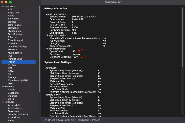Open the Ethernet hardware entry

[13, 37]
